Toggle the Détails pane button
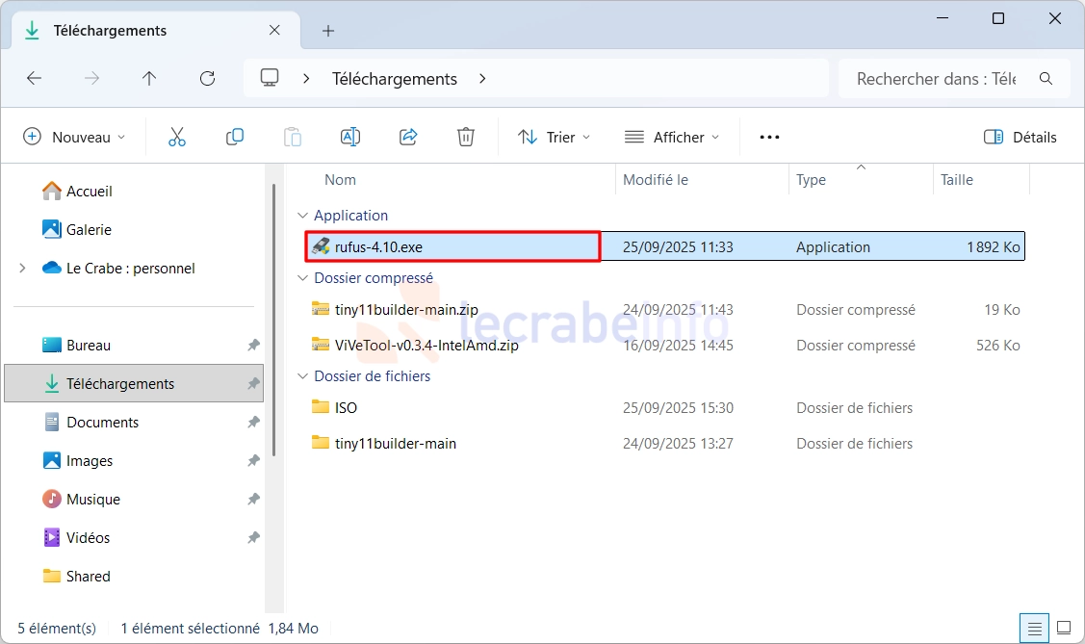This screenshot has width=1085, height=644. click(x=1020, y=137)
